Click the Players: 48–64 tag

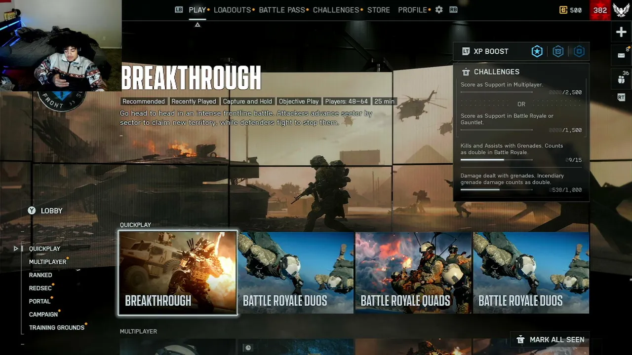coord(347,102)
